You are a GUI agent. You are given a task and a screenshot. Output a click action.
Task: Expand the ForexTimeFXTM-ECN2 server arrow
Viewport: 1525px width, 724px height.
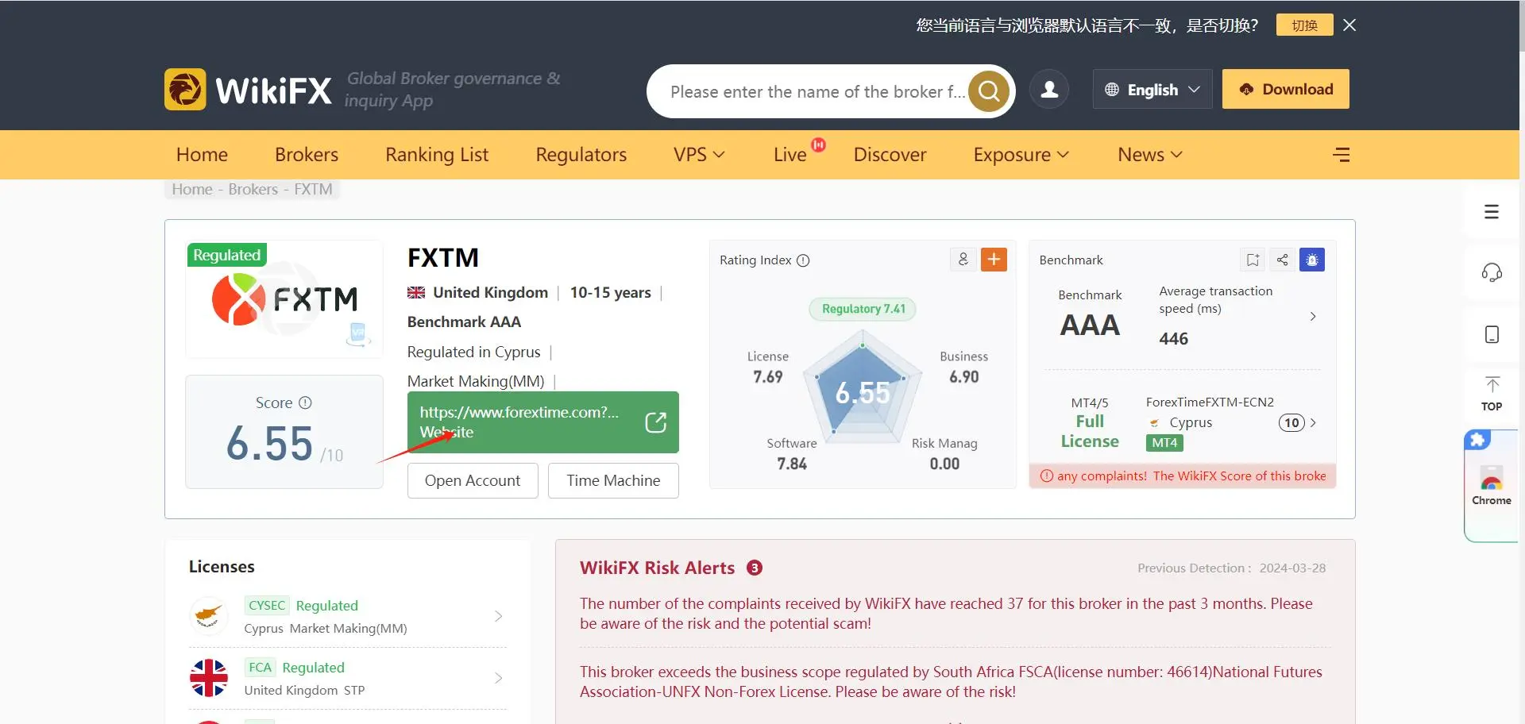1313,422
